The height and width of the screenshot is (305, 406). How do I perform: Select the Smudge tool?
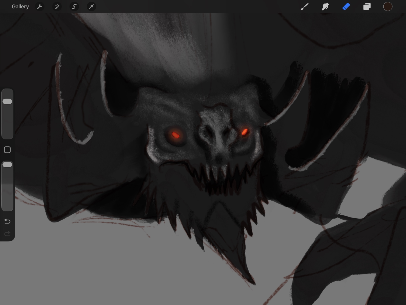pyautogui.click(x=325, y=6)
